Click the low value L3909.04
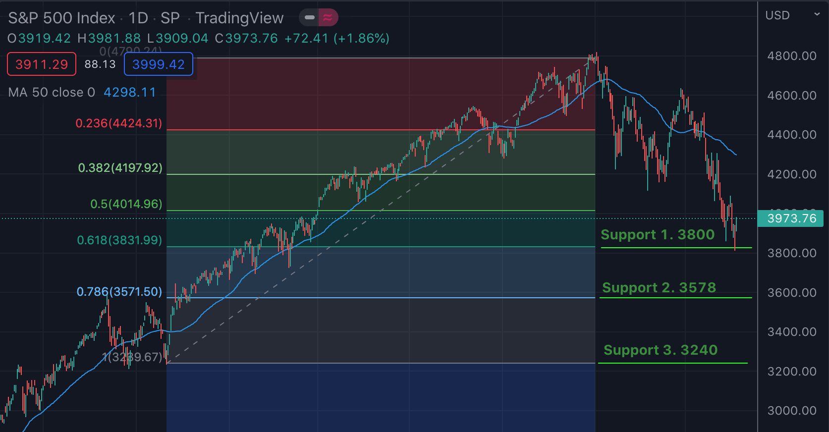The image size is (829, 432). 177,39
